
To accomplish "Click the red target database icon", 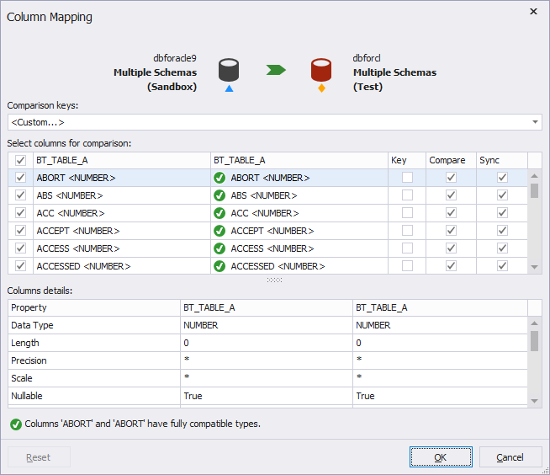I will click(321, 70).
